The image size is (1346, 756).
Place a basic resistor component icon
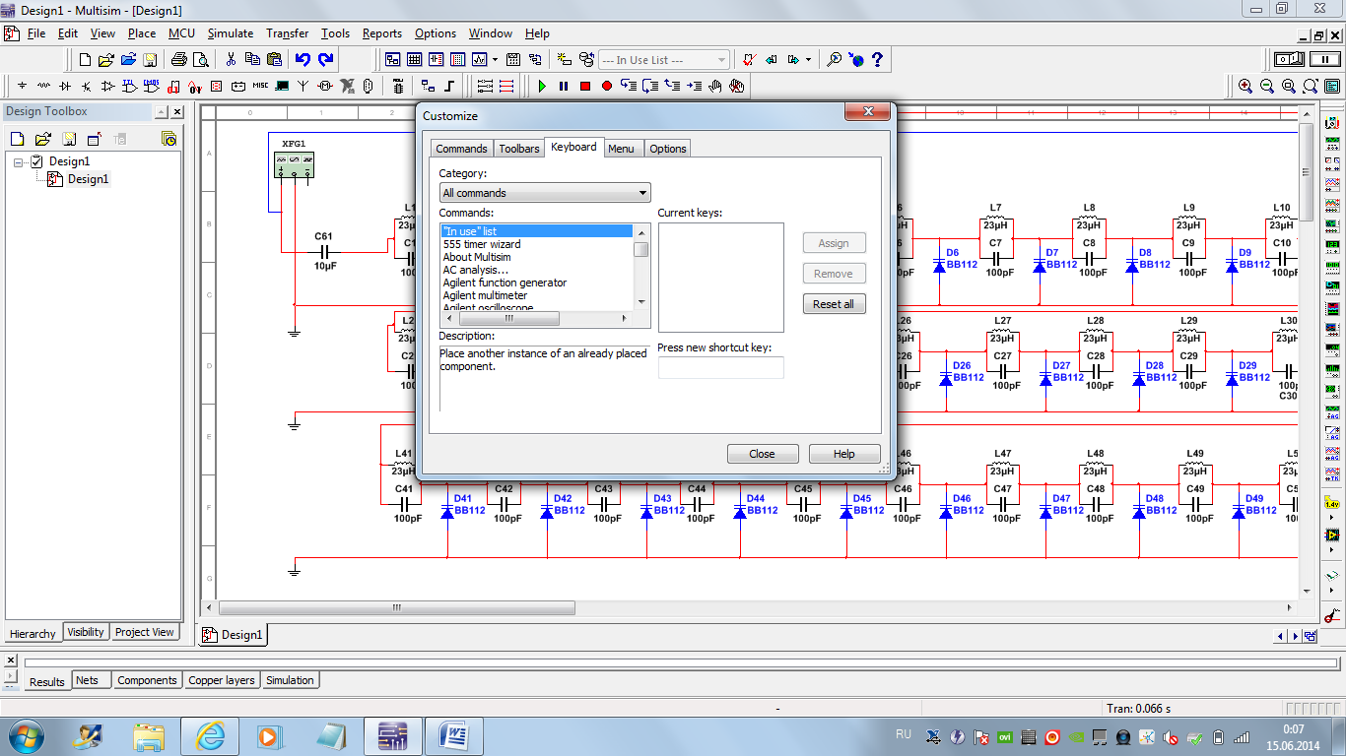43,86
